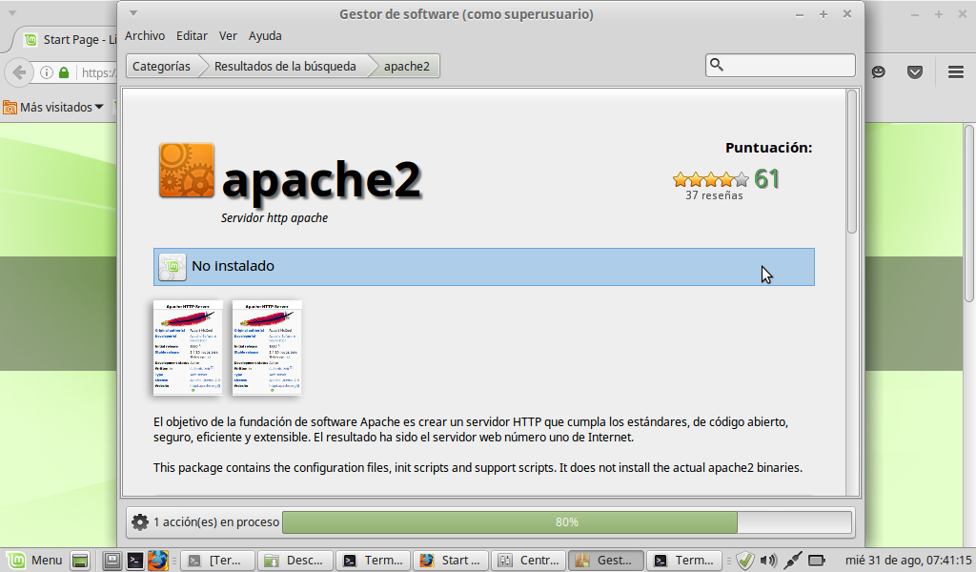This screenshot has height=572, width=976.
Task: Open the Archivo menu
Action: point(145,35)
